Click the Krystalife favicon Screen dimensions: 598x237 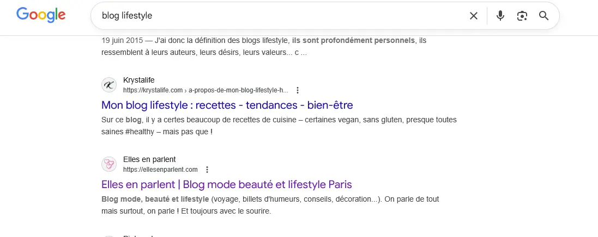pyautogui.click(x=109, y=85)
